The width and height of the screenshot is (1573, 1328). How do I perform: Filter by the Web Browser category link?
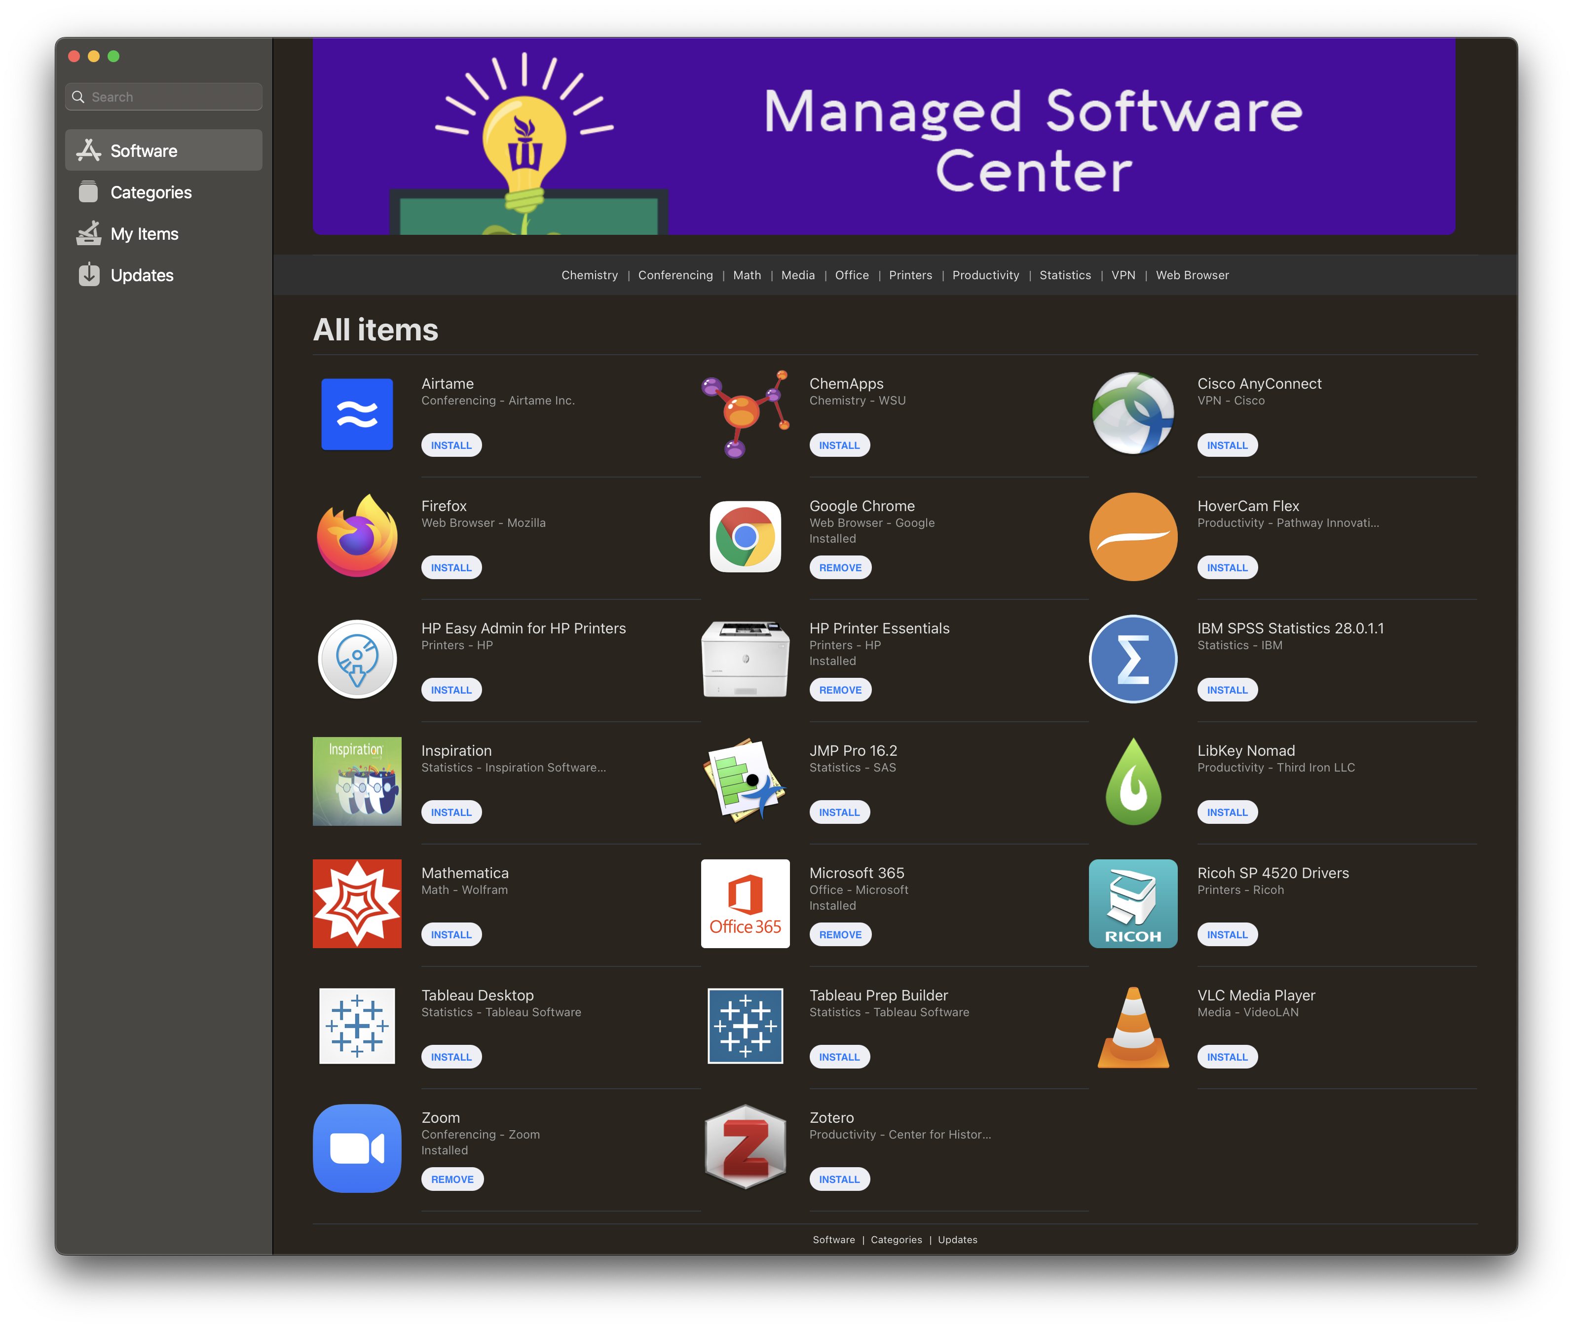click(x=1192, y=276)
